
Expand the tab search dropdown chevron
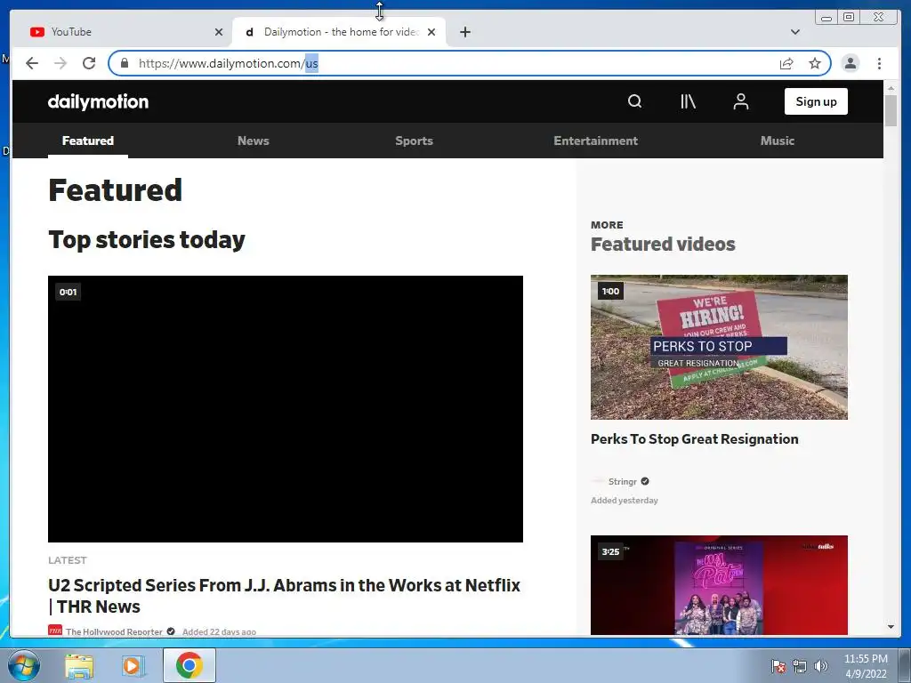[x=795, y=32]
